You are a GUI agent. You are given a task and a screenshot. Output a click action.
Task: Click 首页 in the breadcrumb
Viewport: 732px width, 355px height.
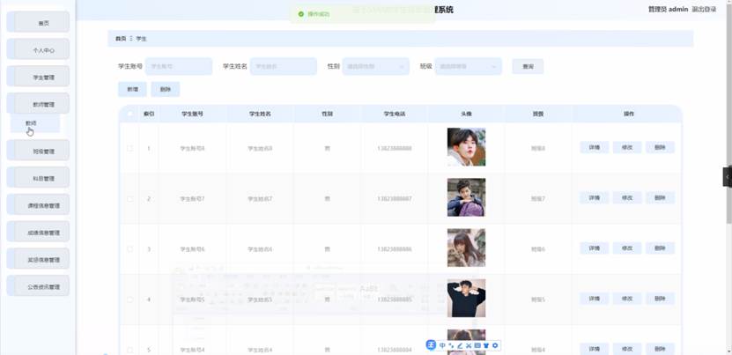click(121, 39)
